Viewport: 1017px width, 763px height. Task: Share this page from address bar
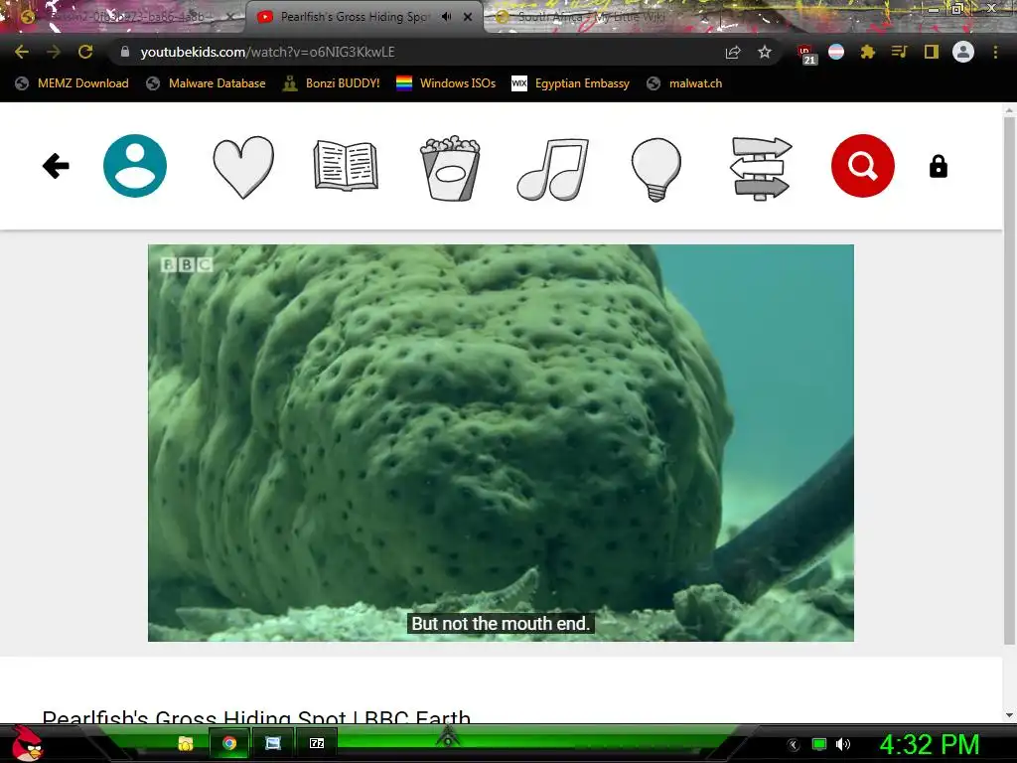click(733, 52)
